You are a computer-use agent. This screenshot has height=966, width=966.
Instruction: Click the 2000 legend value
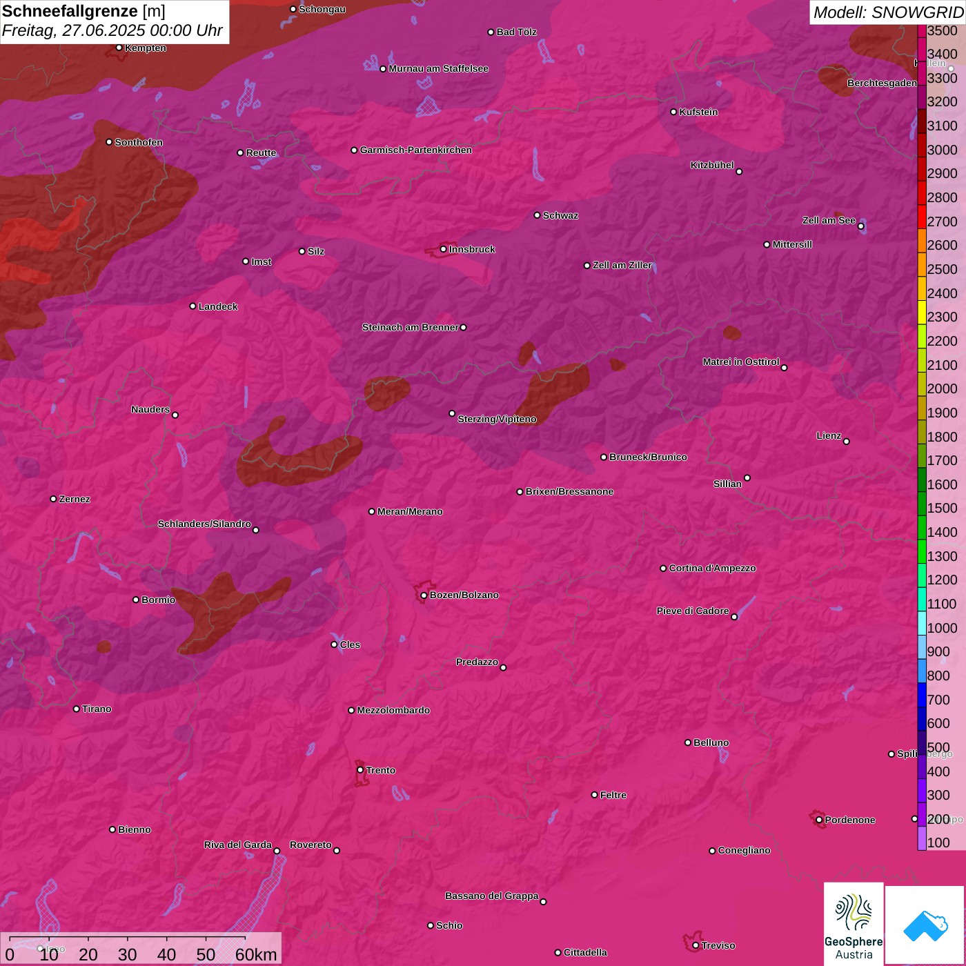[x=943, y=388]
